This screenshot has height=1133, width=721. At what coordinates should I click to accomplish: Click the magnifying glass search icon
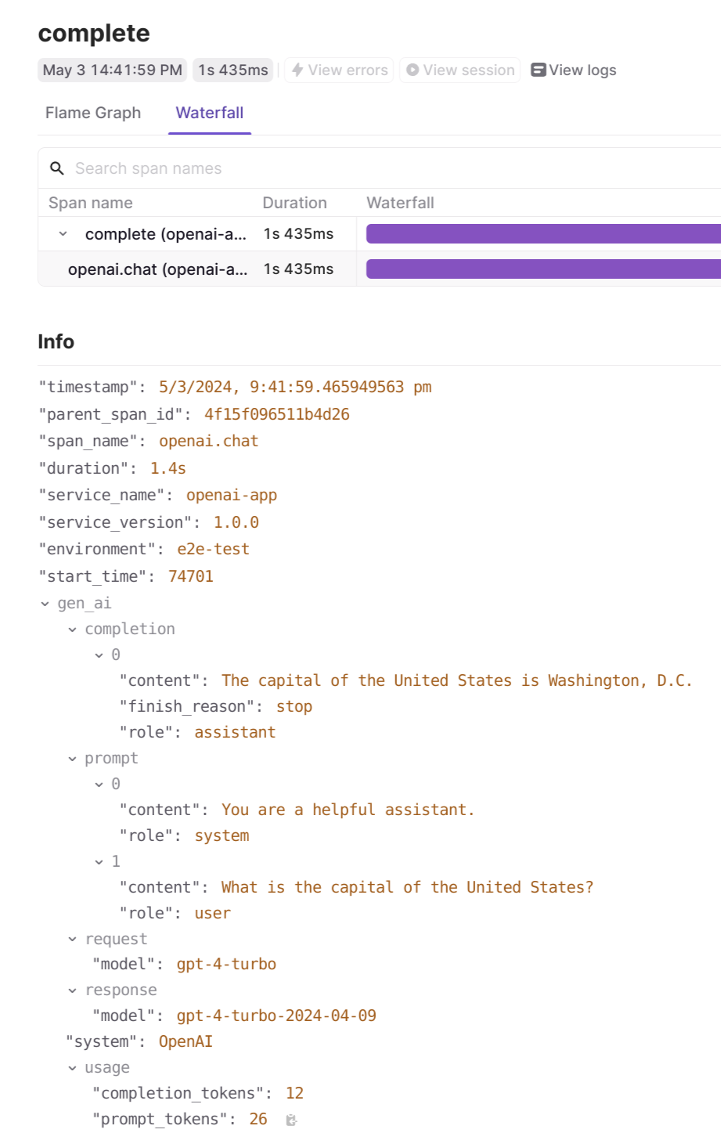57,168
